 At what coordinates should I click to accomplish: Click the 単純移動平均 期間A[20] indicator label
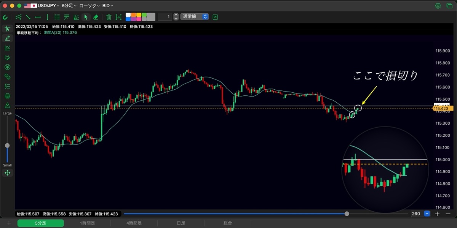(x=46, y=33)
